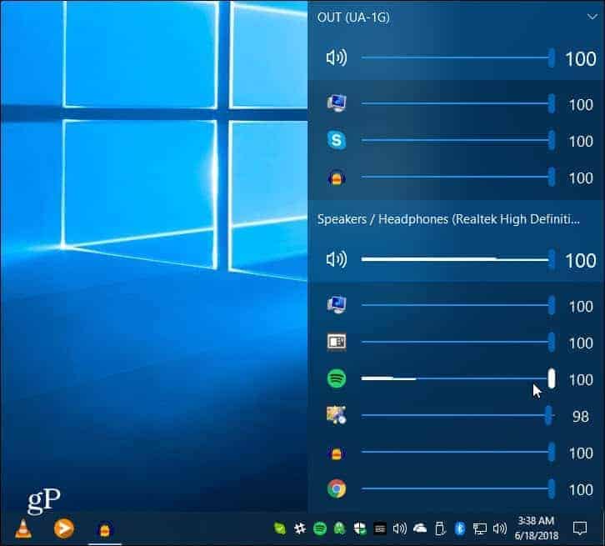
Task: Click the Spotify icon in system tray
Action: [320, 528]
